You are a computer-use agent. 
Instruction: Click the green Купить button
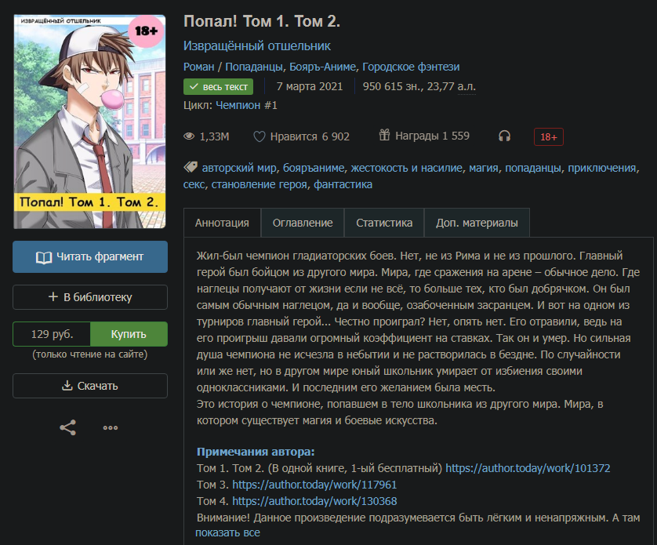(129, 334)
